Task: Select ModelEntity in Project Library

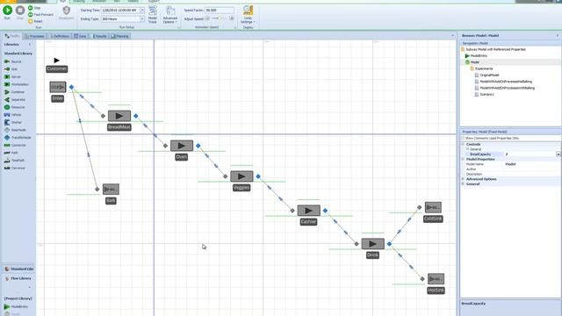Action: [16, 306]
